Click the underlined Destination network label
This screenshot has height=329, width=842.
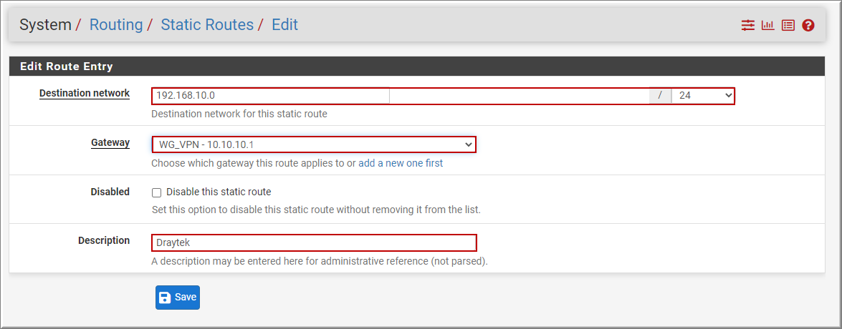pyautogui.click(x=85, y=93)
